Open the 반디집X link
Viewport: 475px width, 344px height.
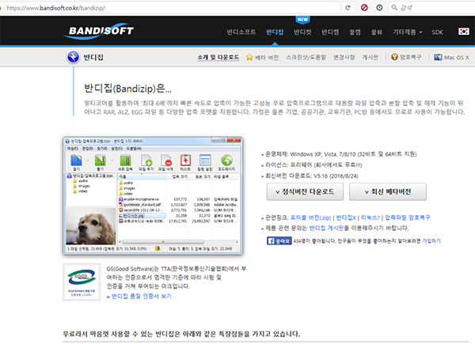(x=346, y=217)
